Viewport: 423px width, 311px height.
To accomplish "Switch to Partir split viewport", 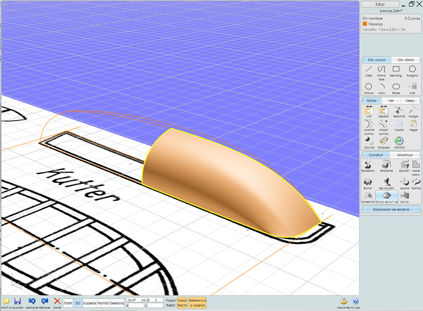I will 68,303.
